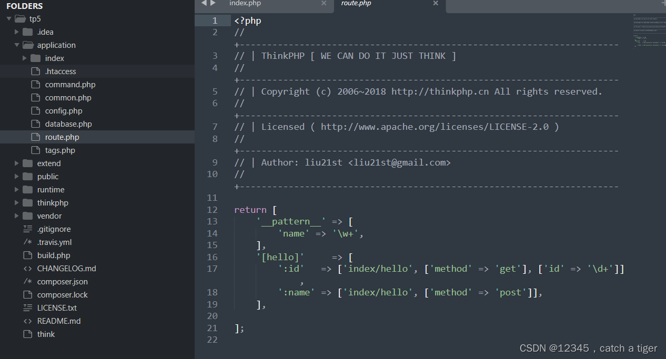Click line number 12 in the gutter

tap(212, 210)
